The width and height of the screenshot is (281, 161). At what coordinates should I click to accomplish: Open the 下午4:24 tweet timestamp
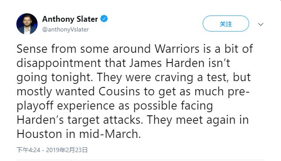point(28,150)
